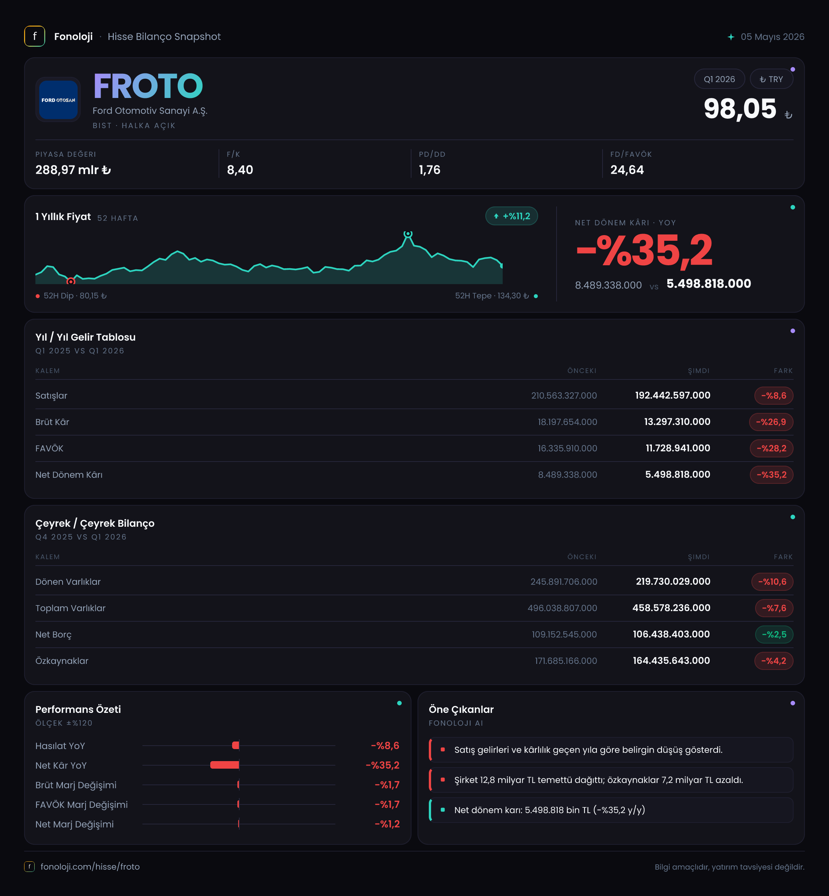
Task: Select the red 52-week low marker on the chart
Action: tap(70, 281)
